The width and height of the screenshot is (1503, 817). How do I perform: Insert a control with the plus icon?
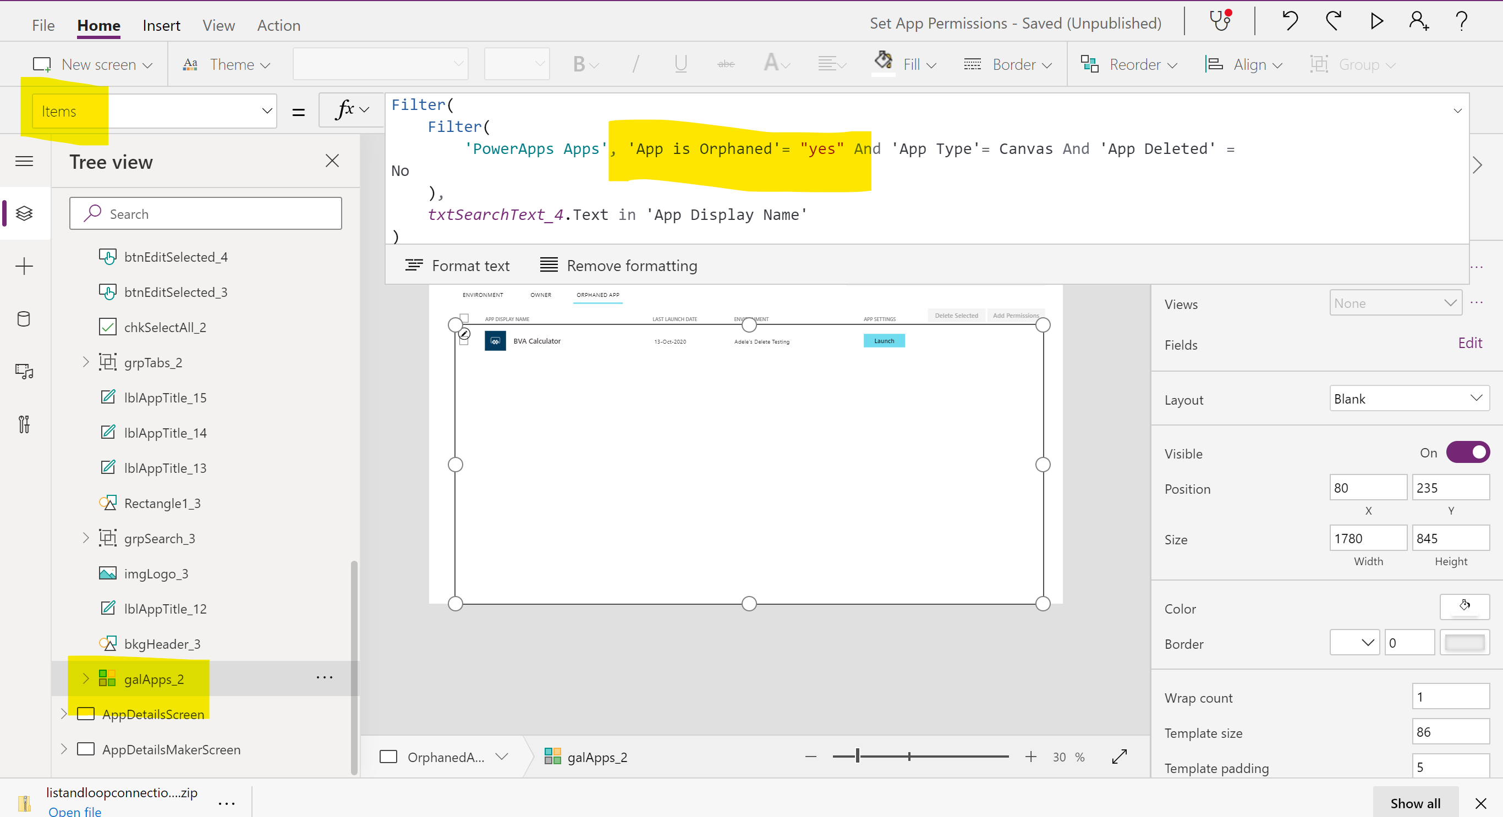[24, 267]
